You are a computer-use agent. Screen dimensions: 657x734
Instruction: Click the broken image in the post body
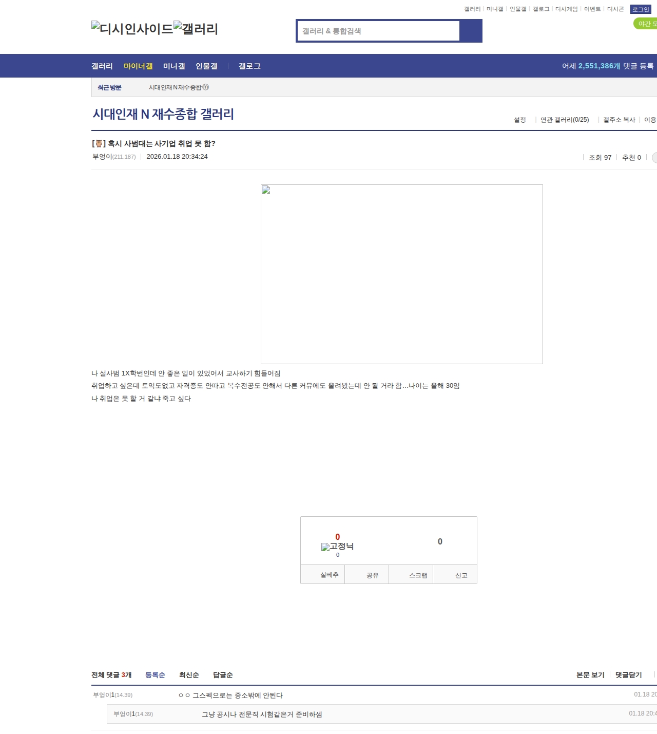pyautogui.click(x=401, y=274)
